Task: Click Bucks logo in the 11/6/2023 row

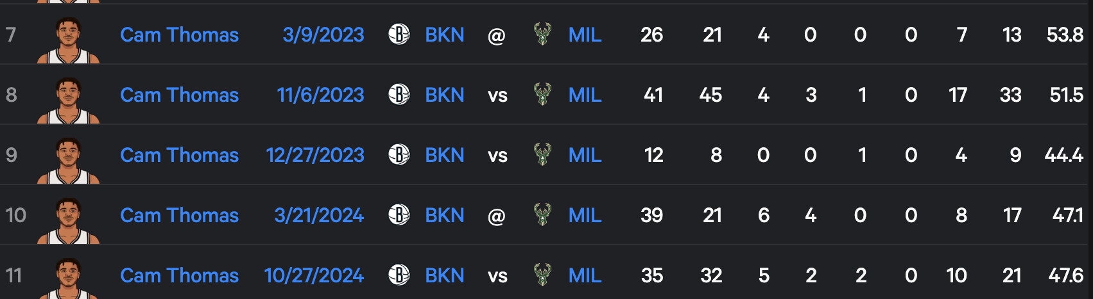Action: click(x=542, y=95)
